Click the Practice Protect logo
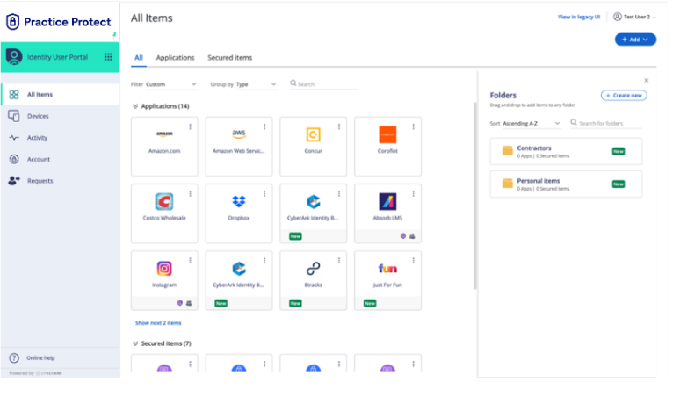Viewport: 687px width, 397px height. [x=59, y=21]
